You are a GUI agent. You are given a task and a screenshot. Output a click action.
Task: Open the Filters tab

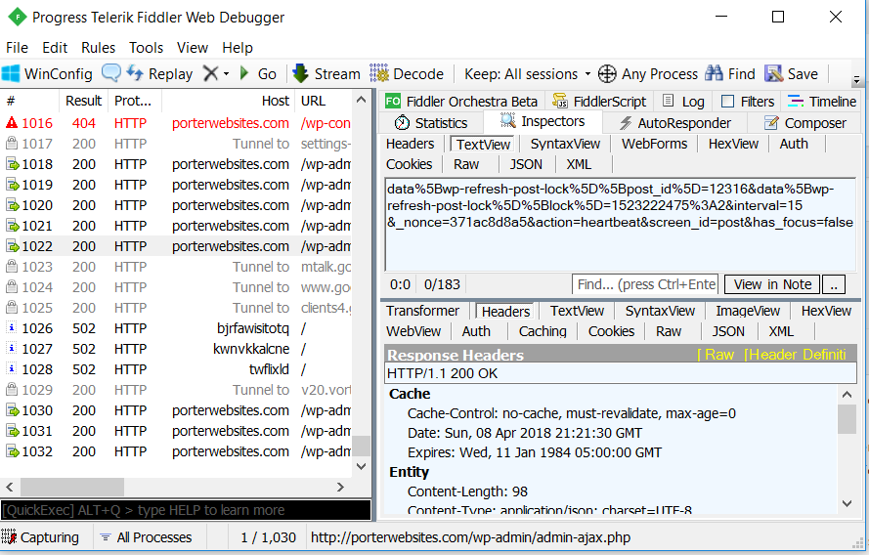(748, 102)
